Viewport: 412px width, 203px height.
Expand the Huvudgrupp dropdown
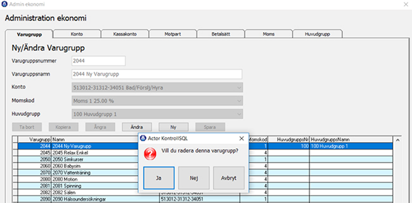pos(239,114)
